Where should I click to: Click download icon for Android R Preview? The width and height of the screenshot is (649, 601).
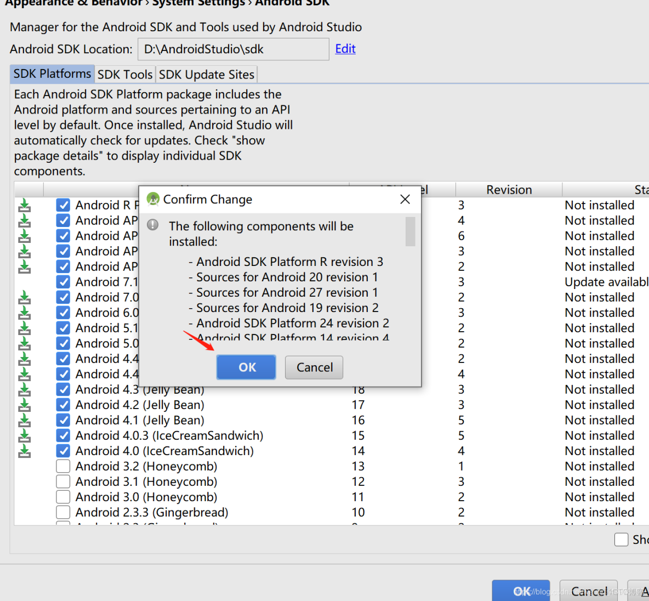(x=25, y=205)
